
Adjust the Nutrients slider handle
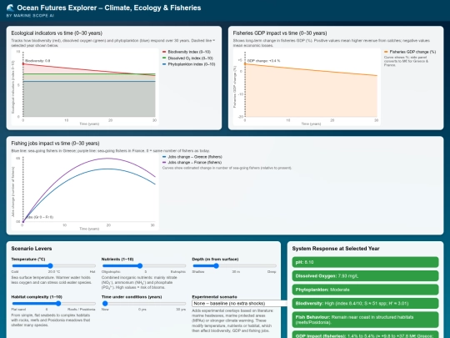point(140,265)
